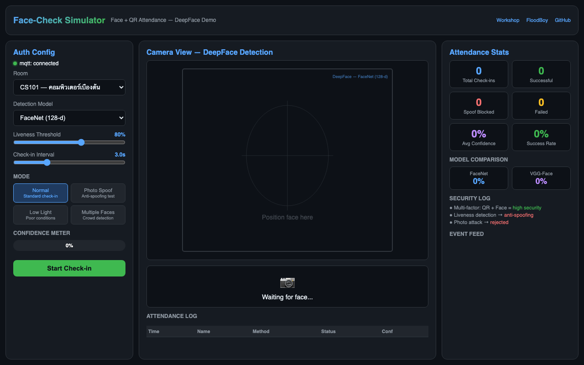This screenshot has width=584, height=365.
Task: Click the VGG-Face model comparison card
Action: 541,178
